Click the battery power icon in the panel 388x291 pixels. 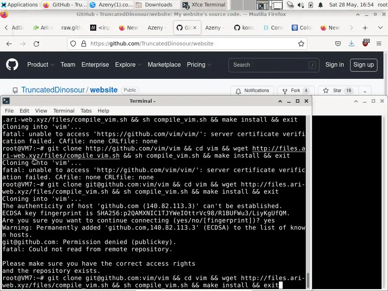pos(311,5)
